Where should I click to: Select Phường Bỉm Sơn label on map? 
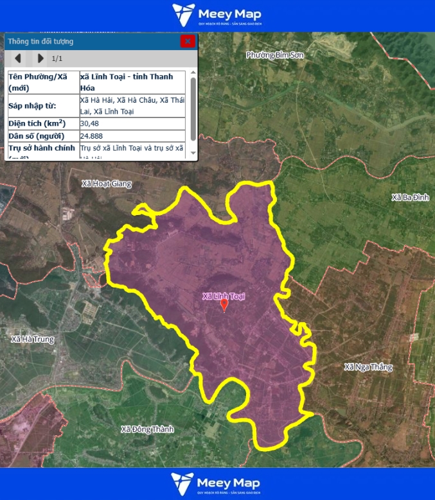[x=274, y=55]
